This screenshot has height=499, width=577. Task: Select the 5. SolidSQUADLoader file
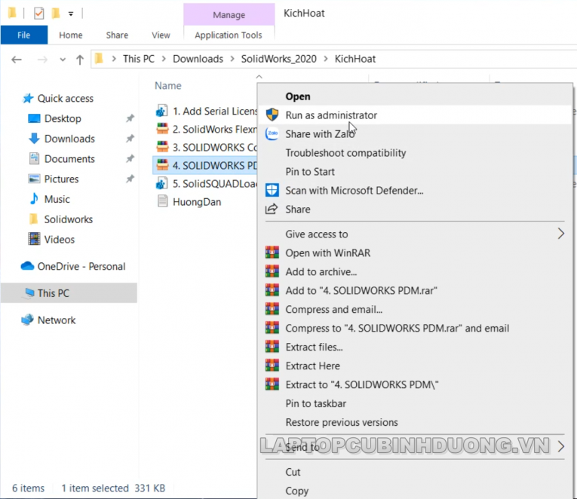pos(206,183)
